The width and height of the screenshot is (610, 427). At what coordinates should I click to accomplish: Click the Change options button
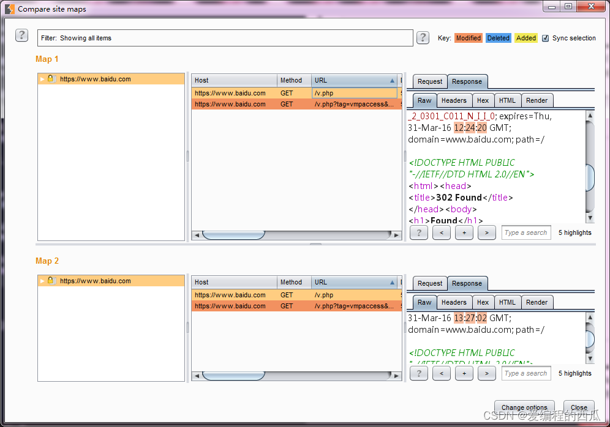pos(524,407)
